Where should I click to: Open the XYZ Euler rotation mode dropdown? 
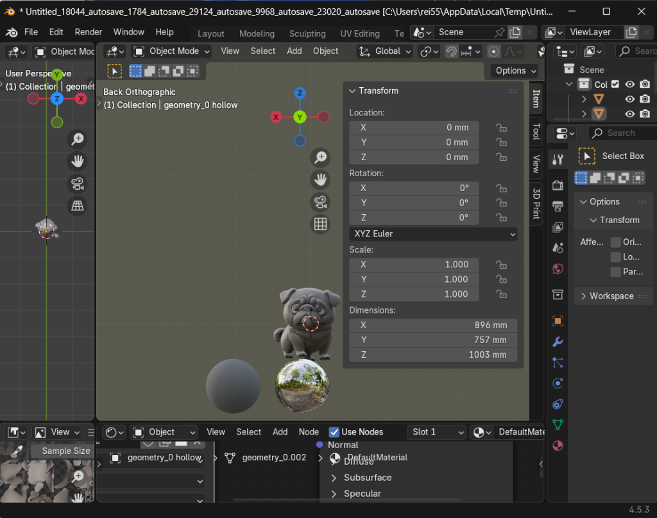pos(433,234)
